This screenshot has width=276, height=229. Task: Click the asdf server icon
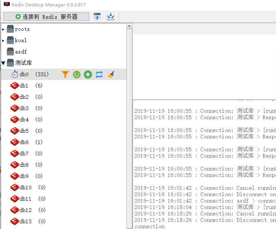coord(10,52)
